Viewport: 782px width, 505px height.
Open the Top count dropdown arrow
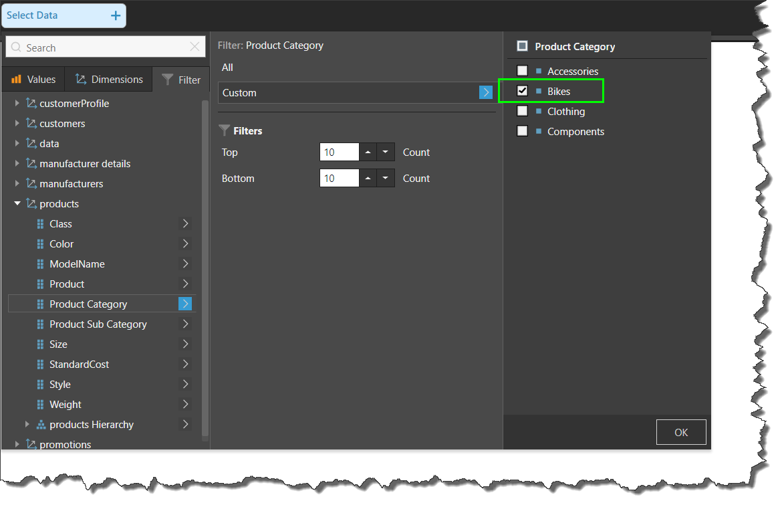click(x=386, y=153)
